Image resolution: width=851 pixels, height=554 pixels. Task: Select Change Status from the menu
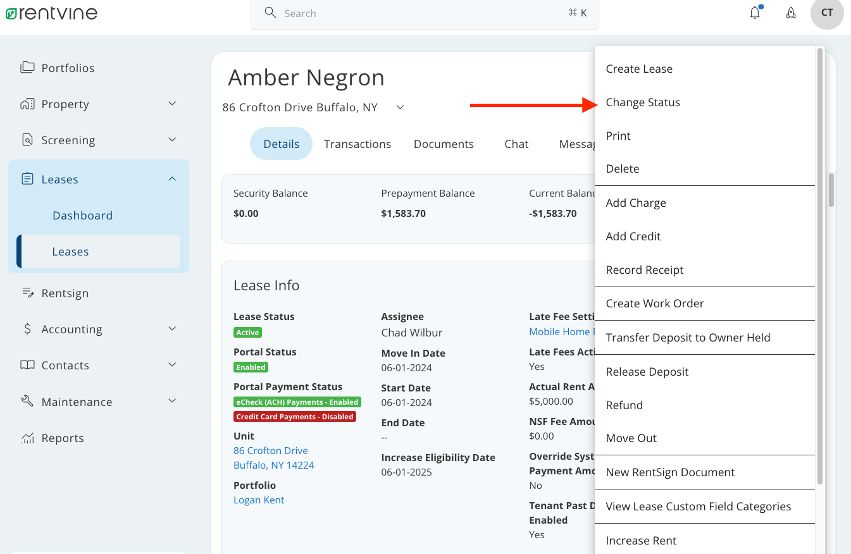643,102
